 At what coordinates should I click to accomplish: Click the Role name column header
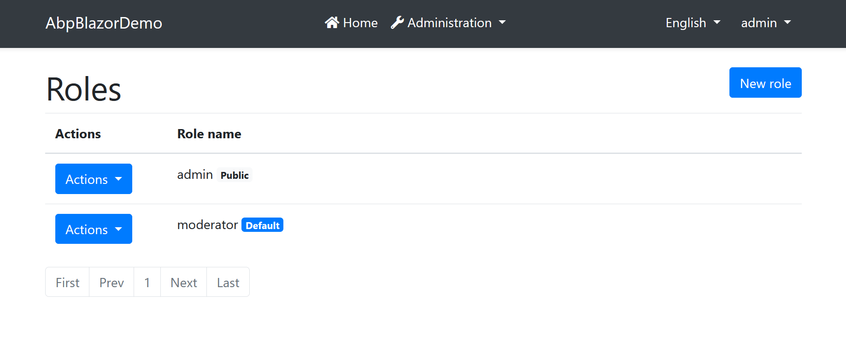pyautogui.click(x=209, y=134)
